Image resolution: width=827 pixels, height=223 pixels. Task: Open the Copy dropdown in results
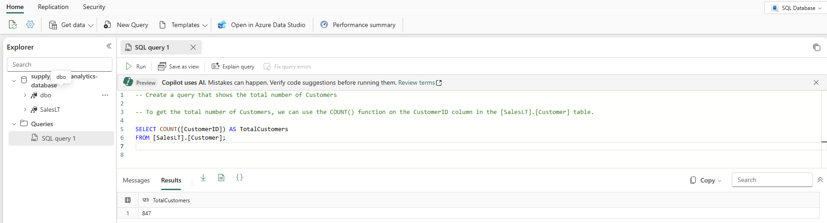click(706, 180)
